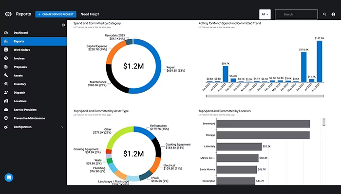This screenshot has height=194, width=341.
Task: Click the Invoices dollar icon
Action: click(x=6, y=58)
